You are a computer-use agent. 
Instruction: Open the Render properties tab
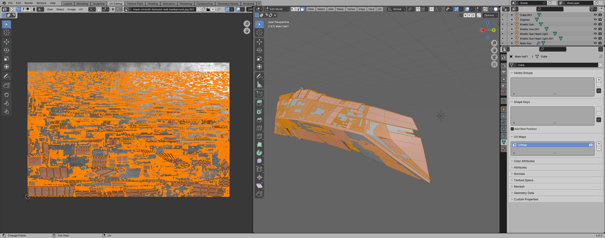(504, 66)
